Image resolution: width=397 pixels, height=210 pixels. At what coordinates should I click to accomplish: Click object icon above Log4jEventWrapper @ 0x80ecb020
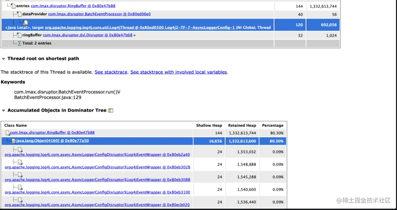pyautogui.click(x=20, y=200)
